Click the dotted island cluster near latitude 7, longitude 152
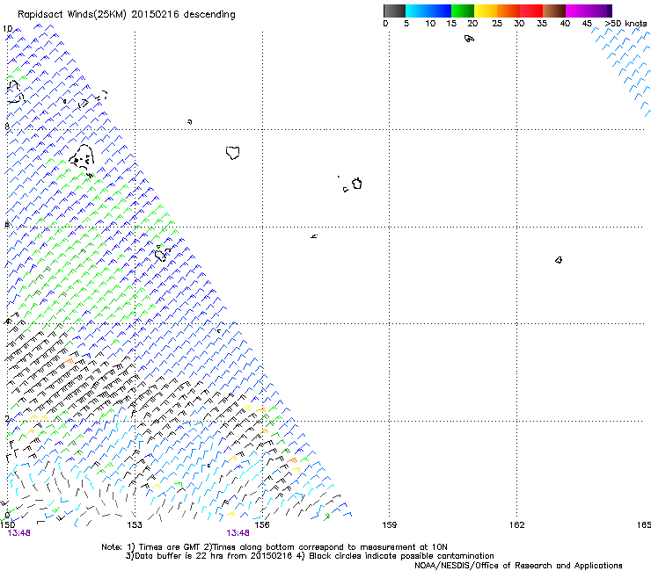The width and height of the screenshot is (651, 571). pyautogui.click(x=82, y=157)
